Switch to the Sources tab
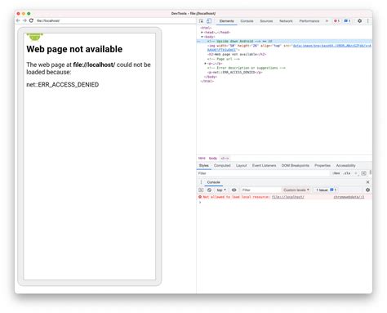The image size is (387, 313). coord(266,21)
